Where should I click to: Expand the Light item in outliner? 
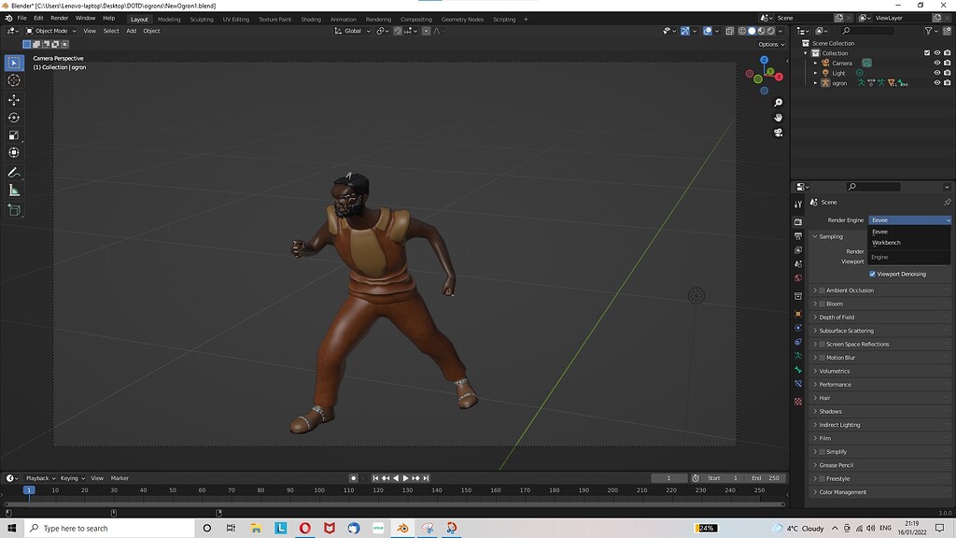click(x=815, y=73)
